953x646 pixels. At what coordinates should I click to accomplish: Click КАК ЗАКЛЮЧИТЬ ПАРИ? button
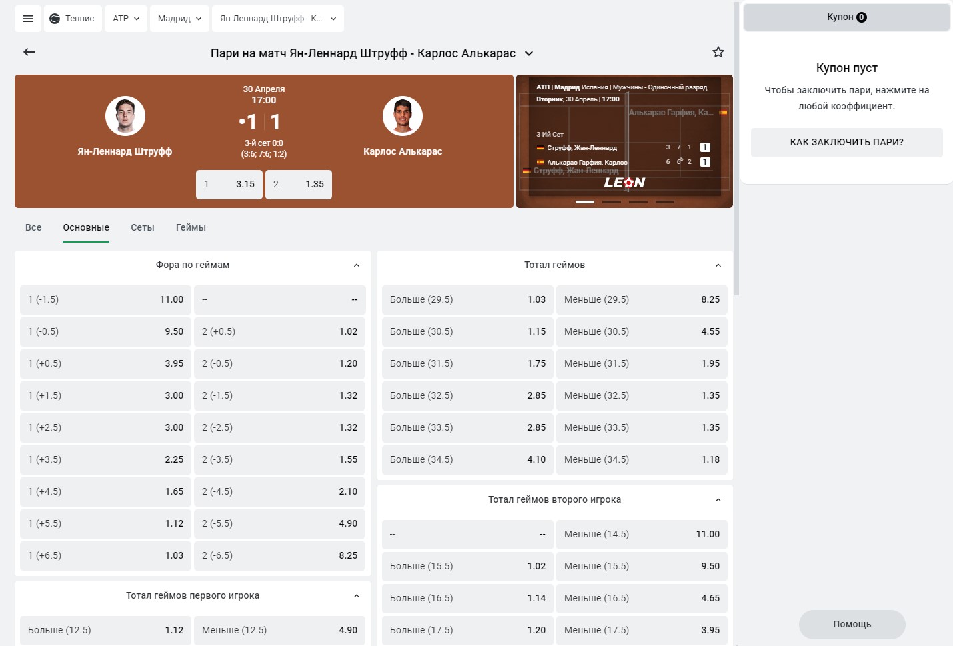[x=847, y=143]
